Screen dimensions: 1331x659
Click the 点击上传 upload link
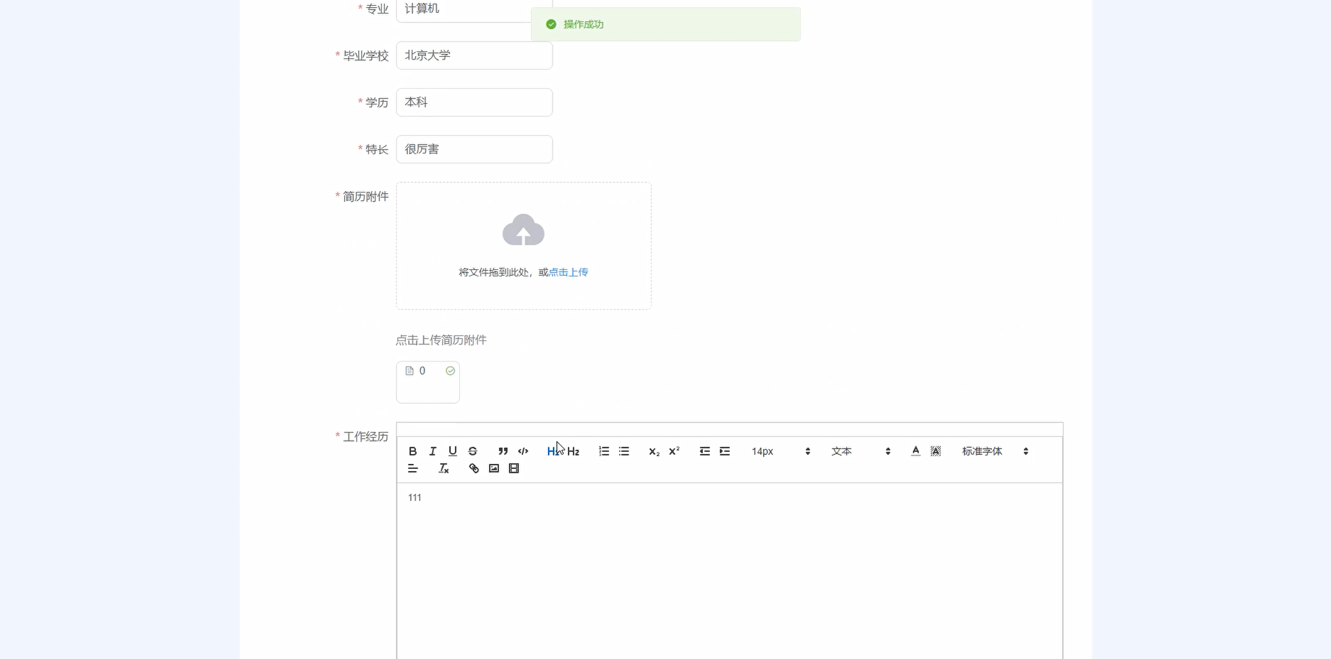coord(567,272)
